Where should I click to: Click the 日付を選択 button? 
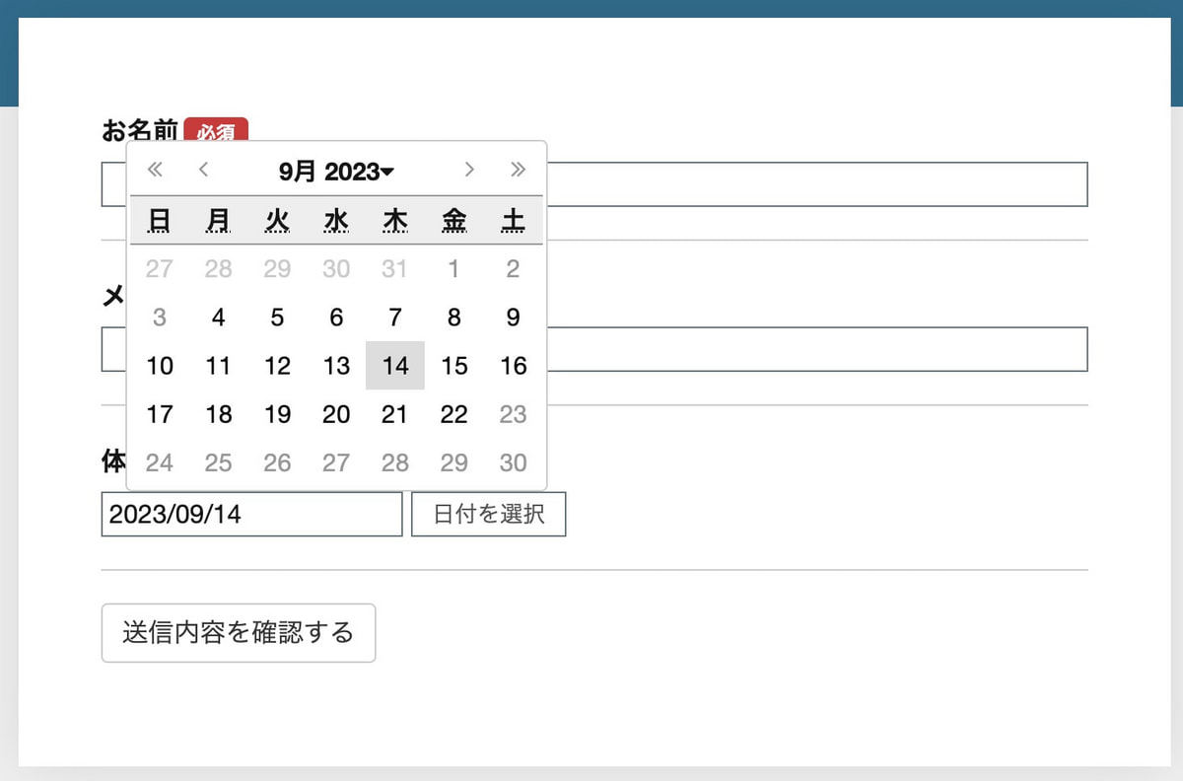(x=488, y=514)
